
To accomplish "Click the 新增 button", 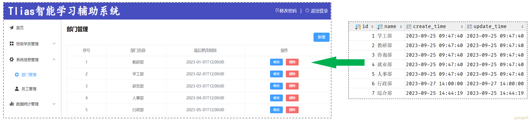I will pyautogui.click(x=321, y=37).
